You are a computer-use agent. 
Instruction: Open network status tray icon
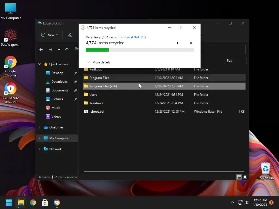tap(240, 202)
